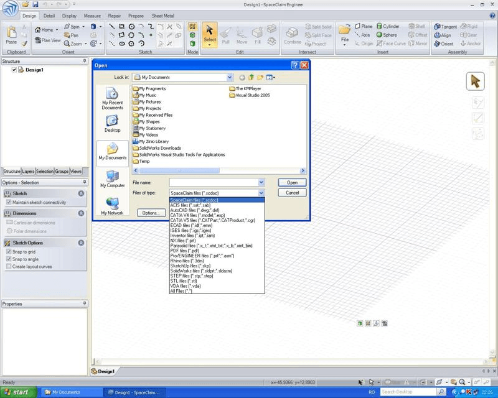Viewport: 498px width, 398px height.
Task: Click the Sphere insert tool
Action: pos(387,35)
